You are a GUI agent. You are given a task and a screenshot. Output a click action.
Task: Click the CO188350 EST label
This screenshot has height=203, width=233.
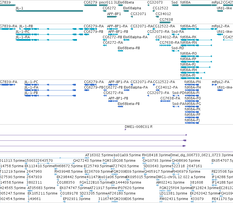coord(66,183)
